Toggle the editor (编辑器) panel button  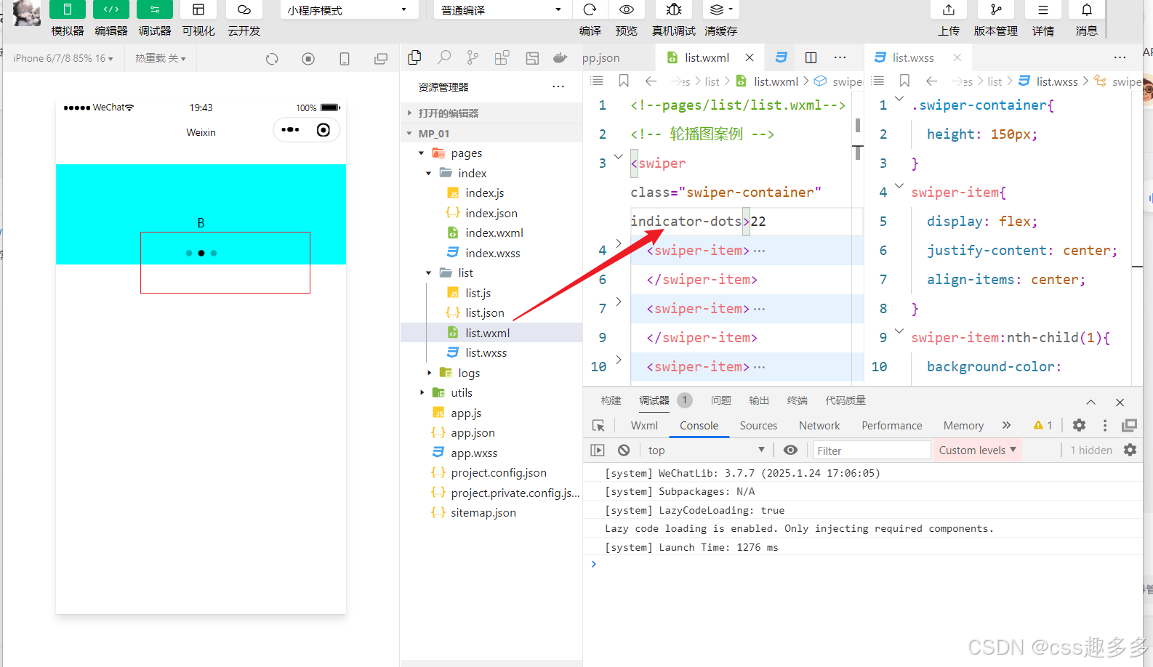pos(111,9)
